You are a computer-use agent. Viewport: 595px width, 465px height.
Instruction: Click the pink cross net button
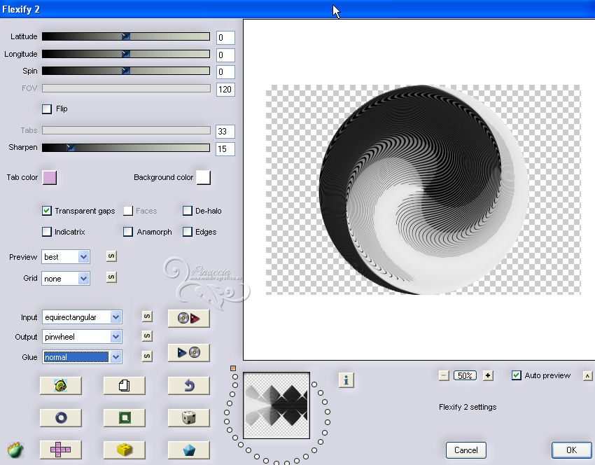[x=60, y=449]
